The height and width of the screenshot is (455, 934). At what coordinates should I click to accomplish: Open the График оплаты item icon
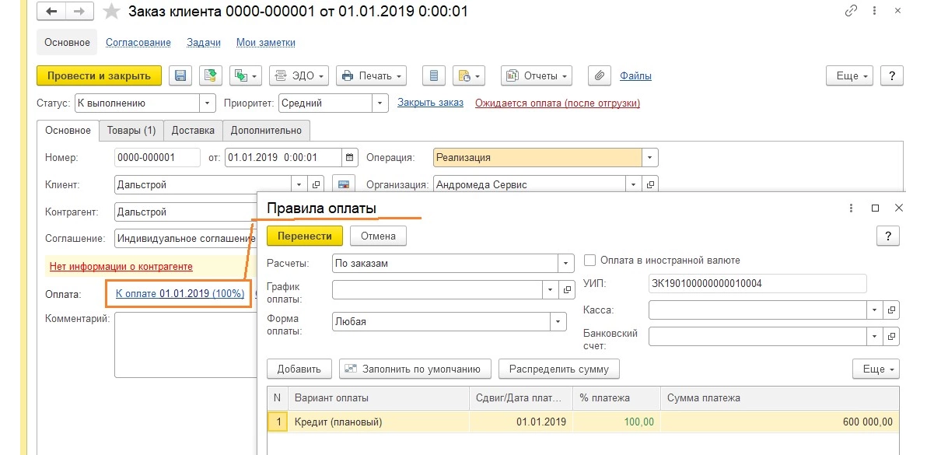point(567,289)
